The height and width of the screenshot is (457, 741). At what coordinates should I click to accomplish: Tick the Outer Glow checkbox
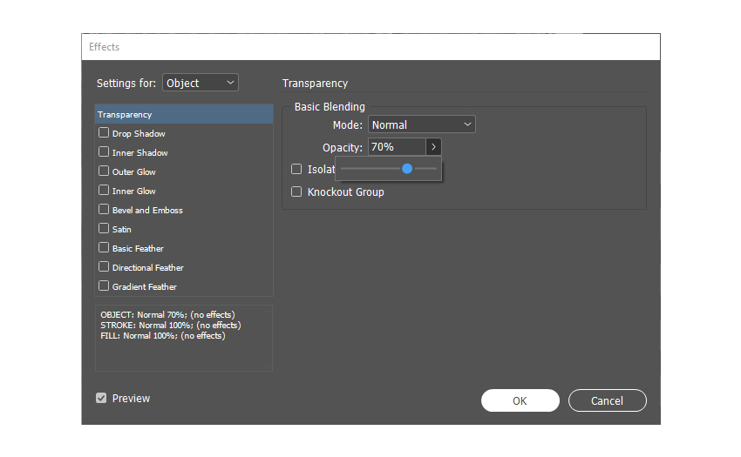click(x=104, y=171)
